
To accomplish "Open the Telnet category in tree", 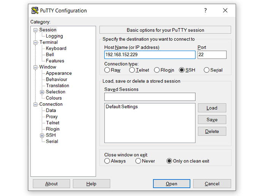I will [x=53, y=123].
